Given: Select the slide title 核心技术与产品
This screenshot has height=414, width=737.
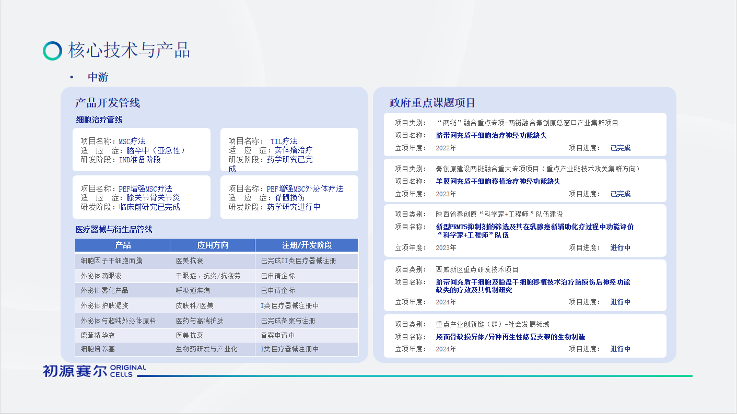Looking at the screenshot, I should [x=129, y=51].
